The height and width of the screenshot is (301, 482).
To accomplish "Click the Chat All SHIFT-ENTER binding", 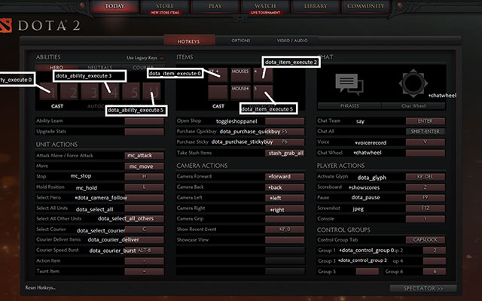I will (425, 132).
